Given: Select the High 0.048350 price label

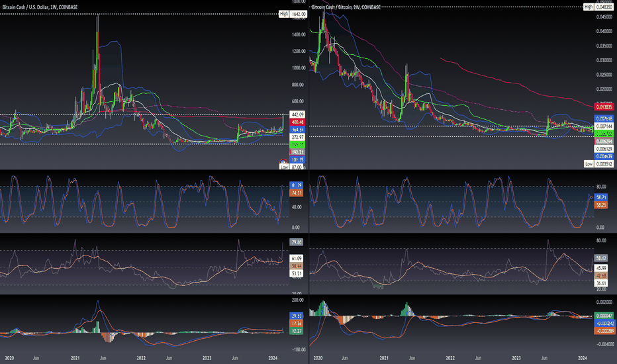Looking at the screenshot, I should tap(598, 7).
